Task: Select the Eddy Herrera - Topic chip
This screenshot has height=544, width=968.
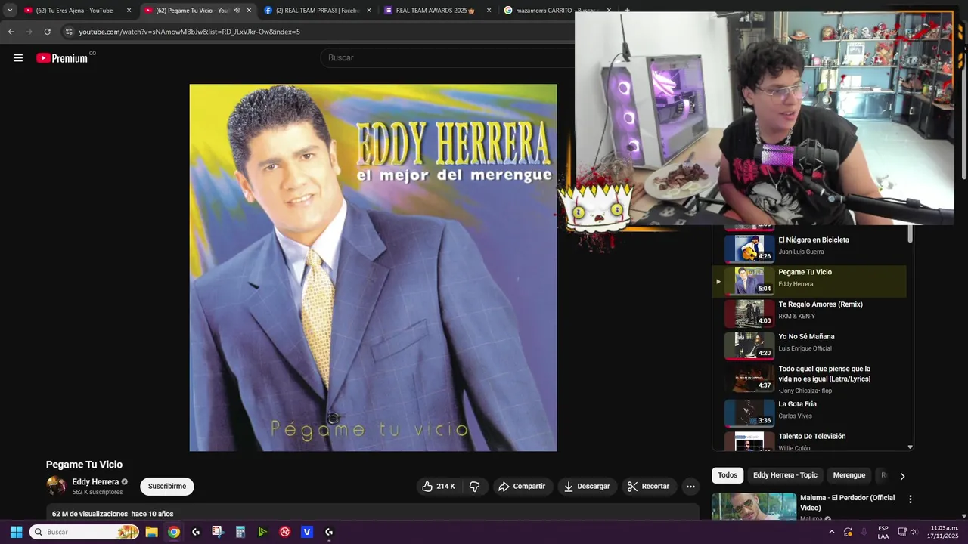Action: (785, 475)
